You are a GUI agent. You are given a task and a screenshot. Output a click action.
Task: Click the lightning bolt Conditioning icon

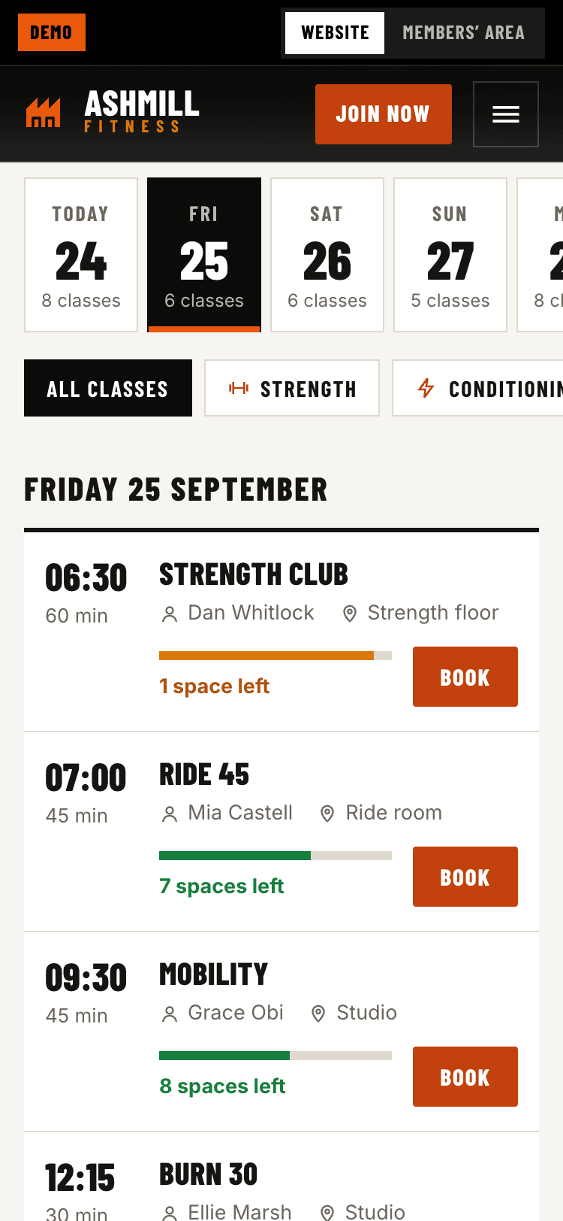pyautogui.click(x=426, y=388)
